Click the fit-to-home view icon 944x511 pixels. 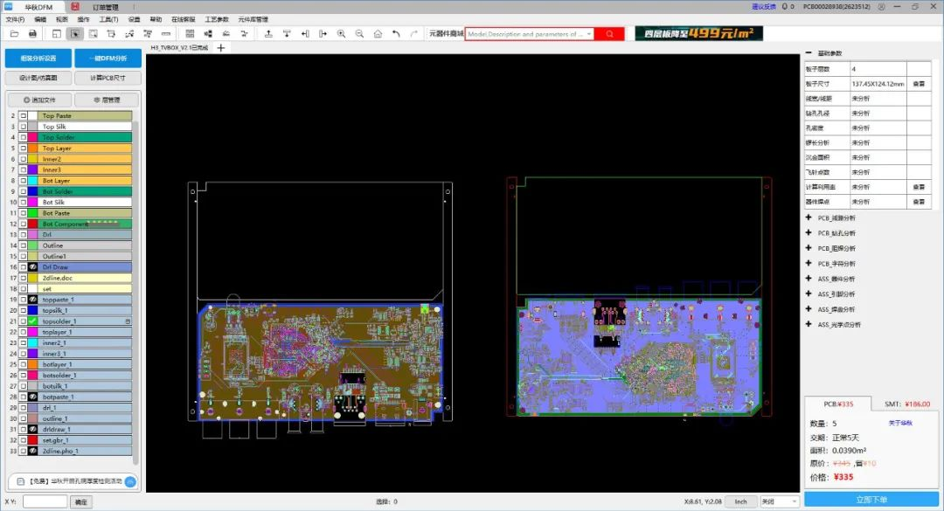[x=377, y=34]
